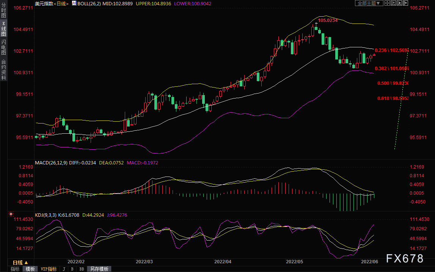Click the 0.236 Fibonacci level label
Viewport: 435px width, 272px height.
[x=391, y=50]
